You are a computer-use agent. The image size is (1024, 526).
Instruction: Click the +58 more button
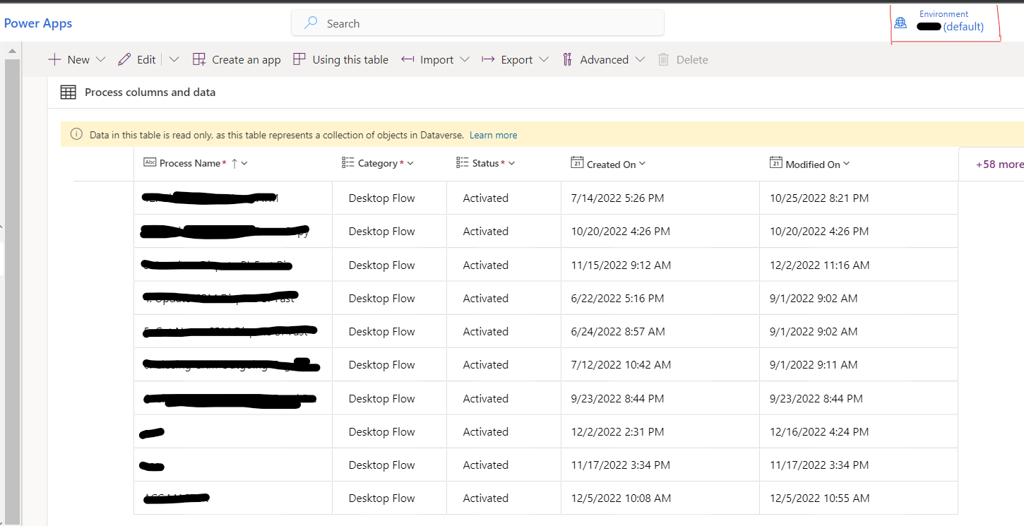coord(999,163)
